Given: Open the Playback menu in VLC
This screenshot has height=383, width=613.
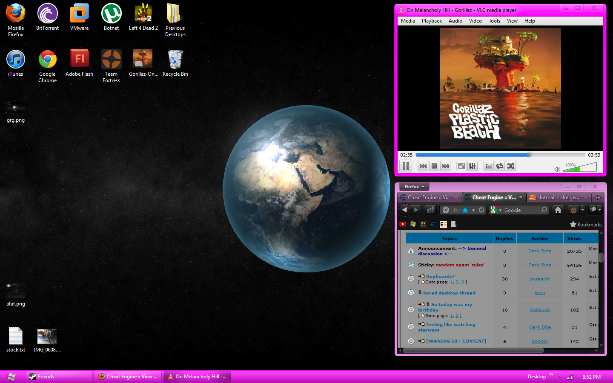Looking at the screenshot, I should [432, 21].
